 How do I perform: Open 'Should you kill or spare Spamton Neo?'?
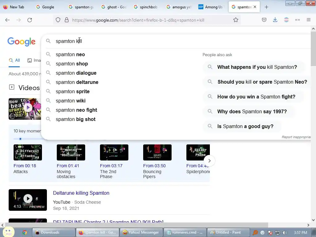257,82
